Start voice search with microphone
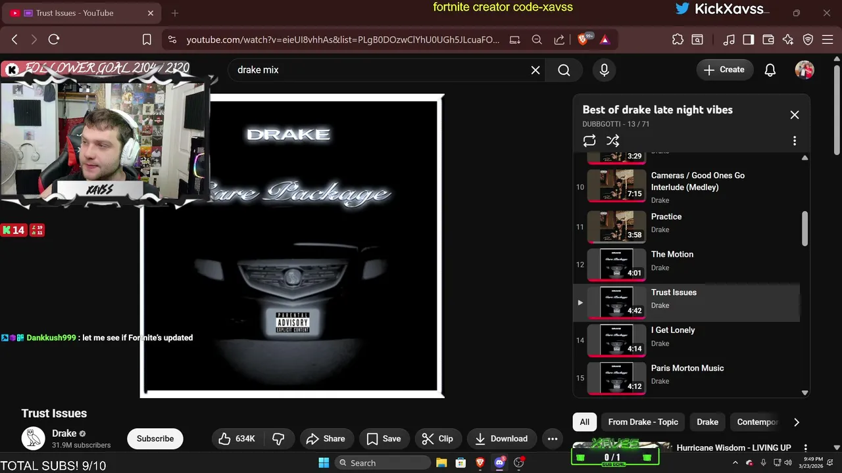The height and width of the screenshot is (473, 842). coord(605,70)
